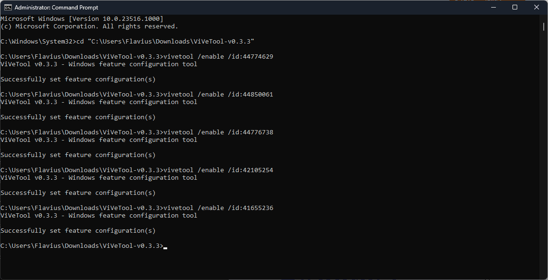Click the Microsoft Windows version line
548x280 pixels.
point(82,19)
